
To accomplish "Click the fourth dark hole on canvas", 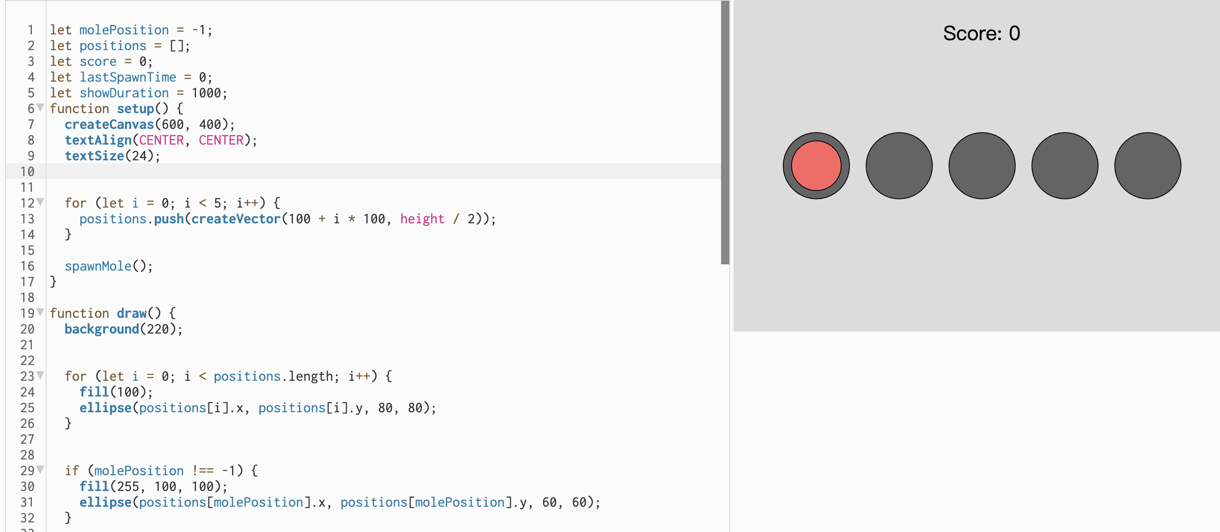I will click(x=1064, y=166).
